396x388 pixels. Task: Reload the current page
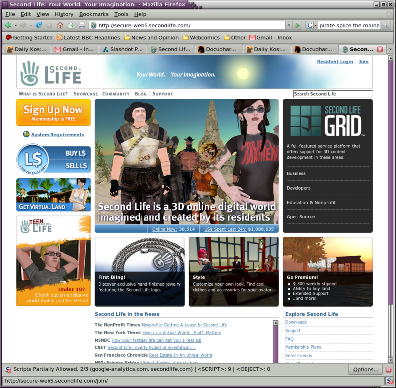(39, 25)
